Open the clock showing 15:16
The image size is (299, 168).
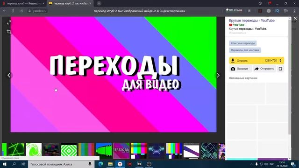point(282,164)
